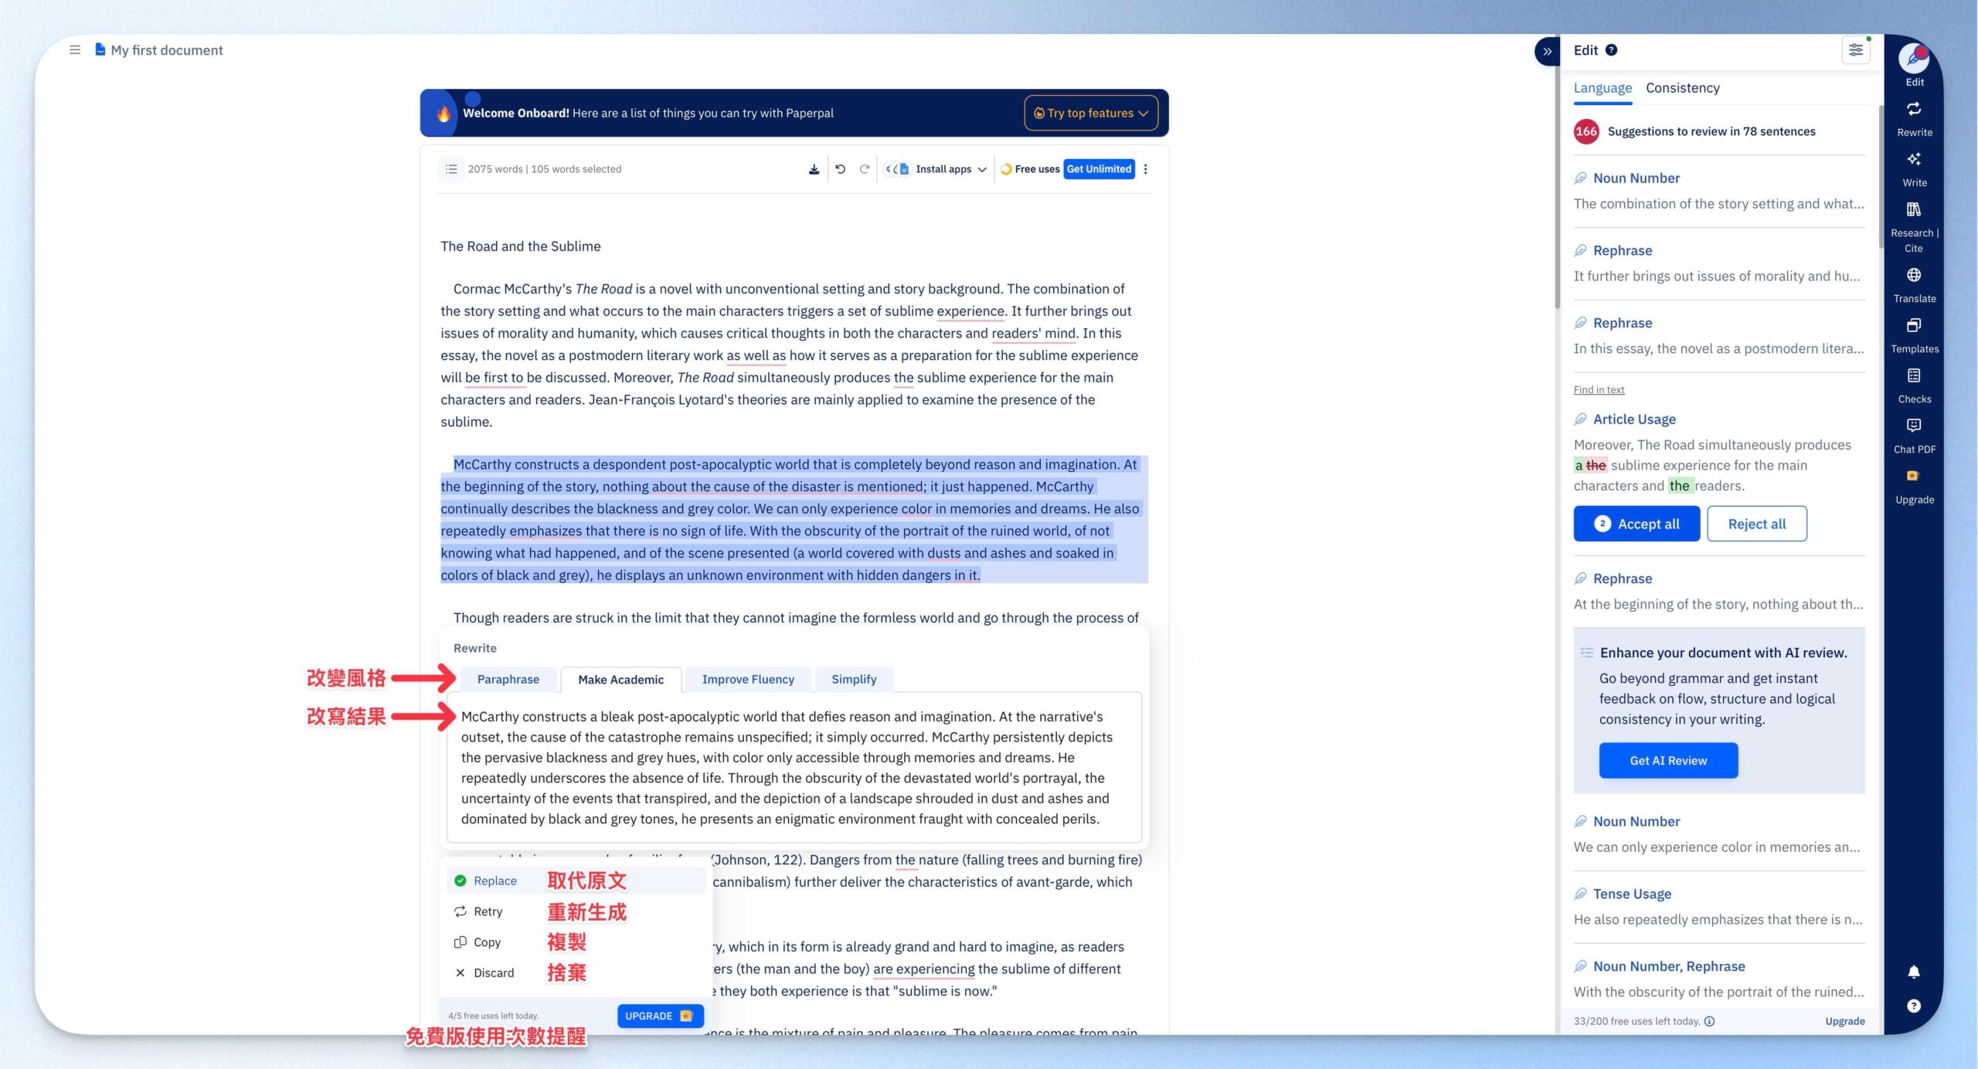Open edit settings sliders icon

1855,51
